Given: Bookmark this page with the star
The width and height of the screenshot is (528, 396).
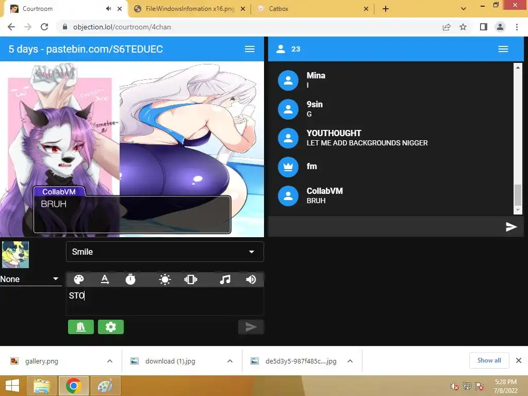Looking at the screenshot, I should (463, 27).
